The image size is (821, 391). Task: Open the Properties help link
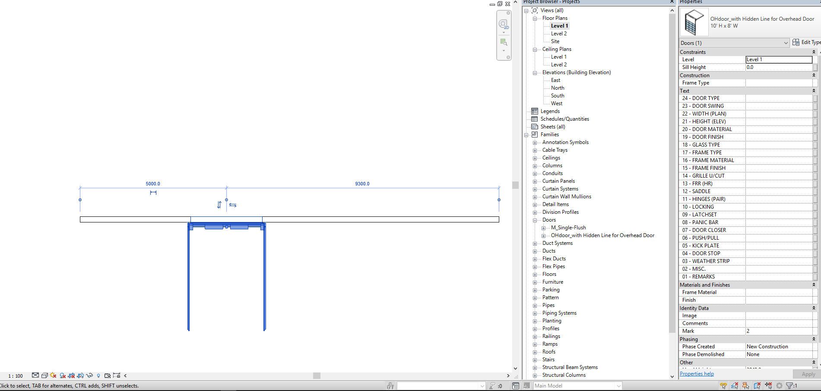point(697,373)
